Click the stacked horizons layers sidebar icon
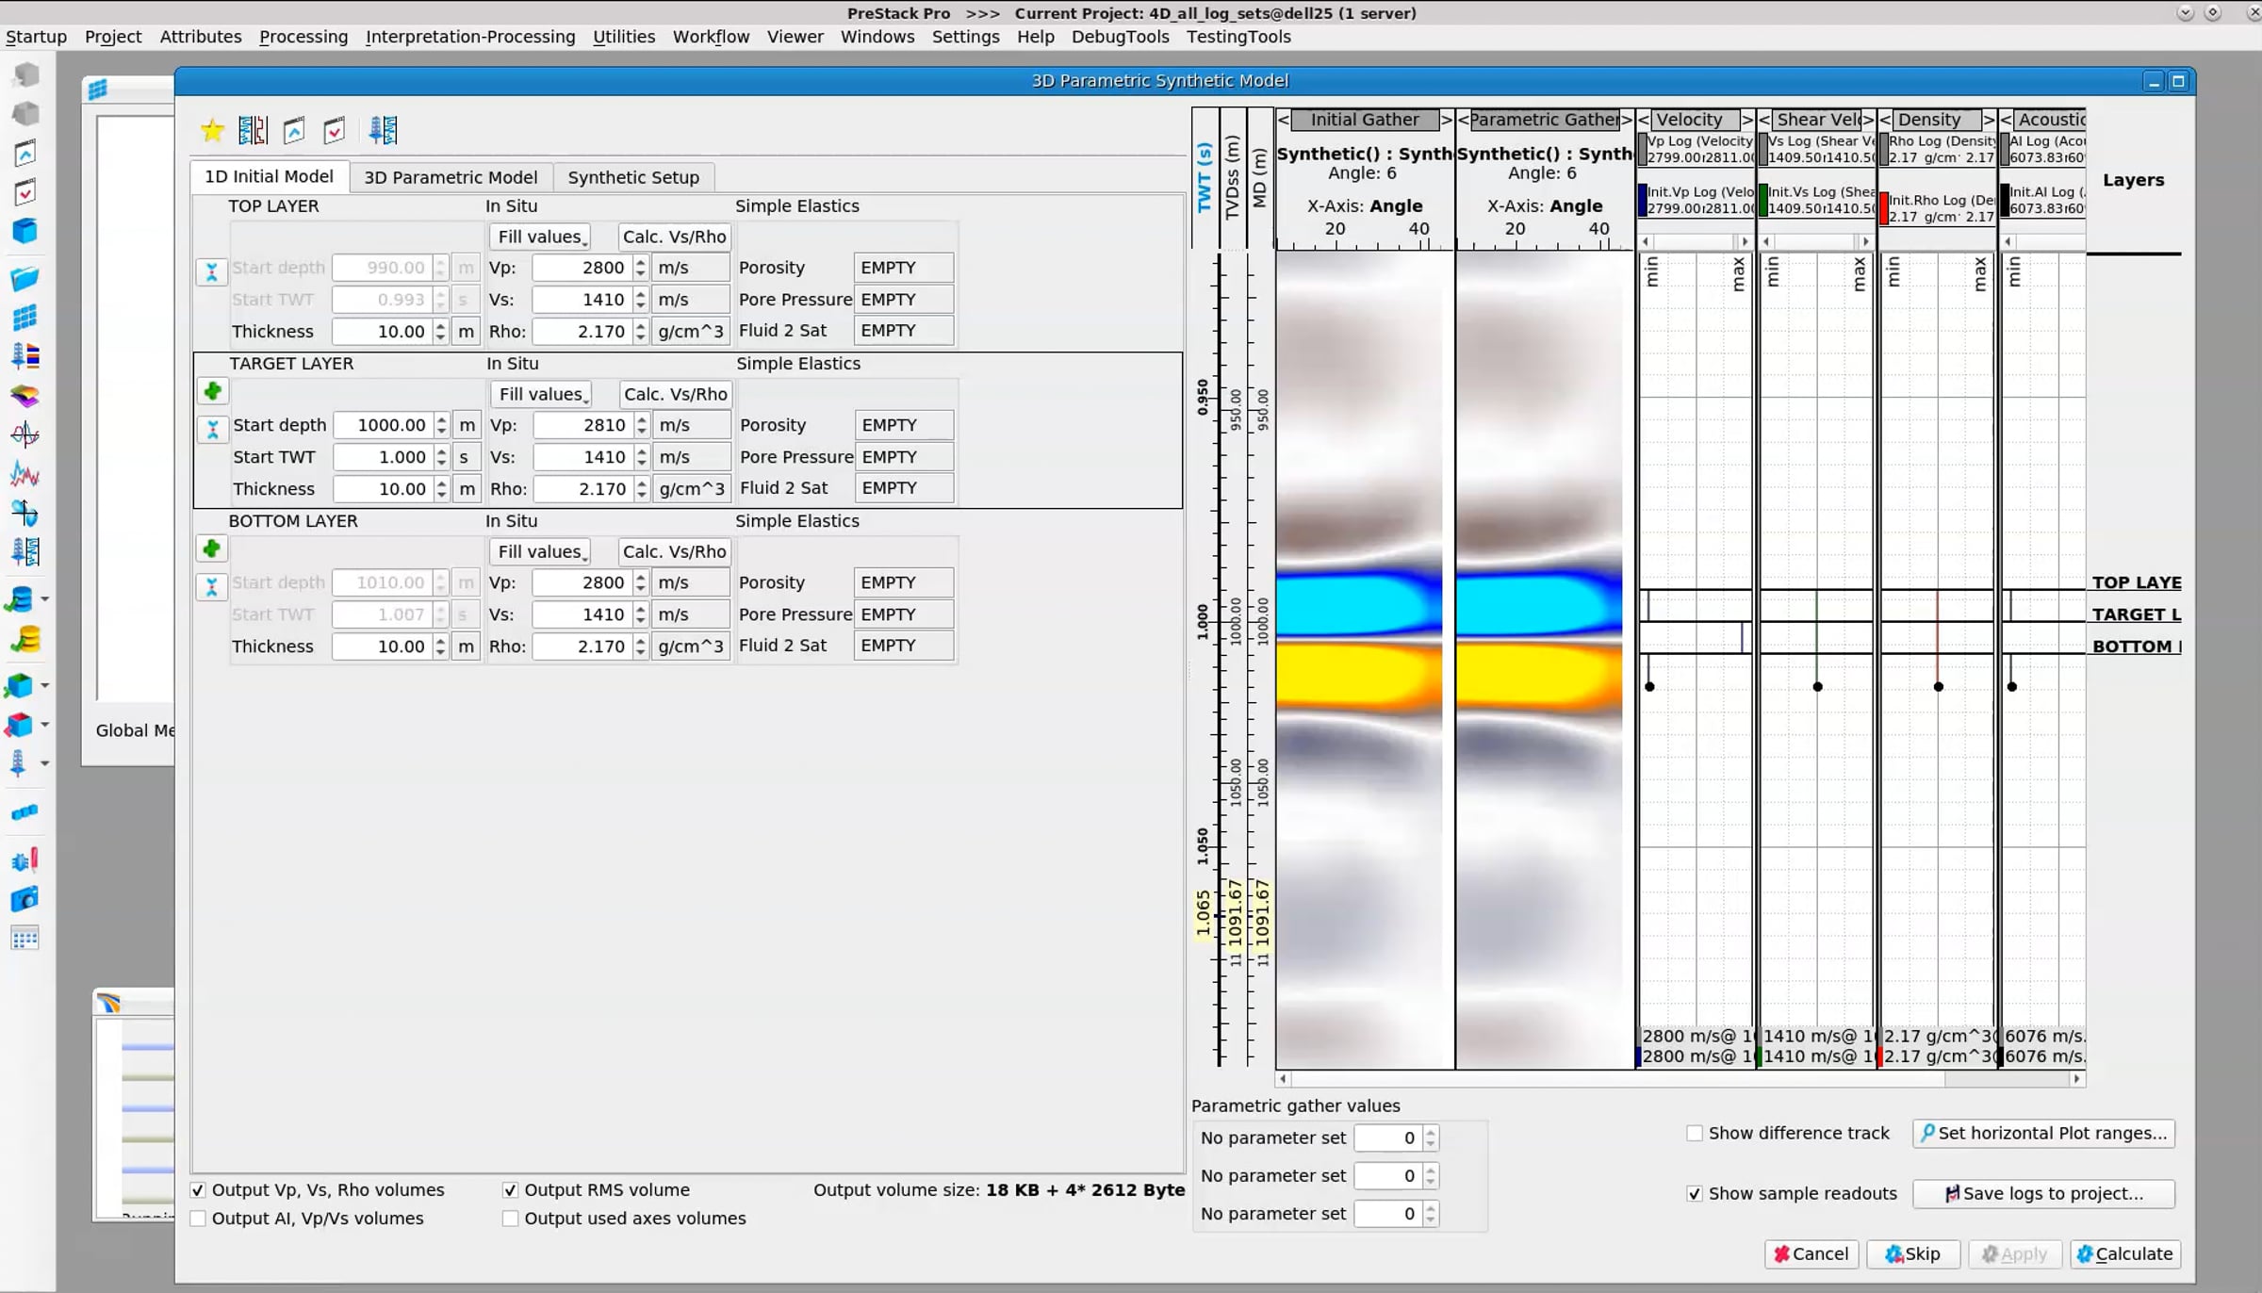2262x1293 pixels. coord(25,396)
